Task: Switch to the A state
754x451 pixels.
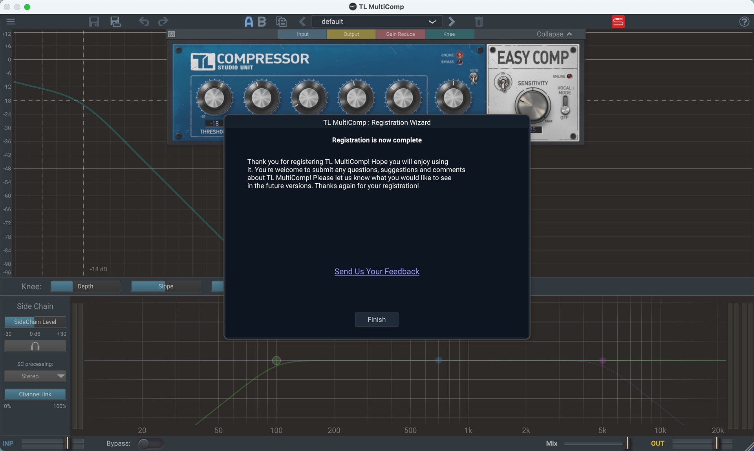Action: coord(249,22)
